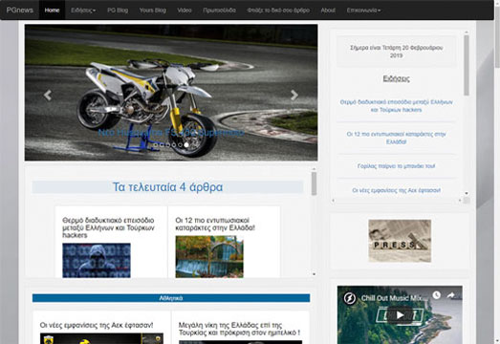The width and height of the screenshot is (500, 344).
Task: Open Πρωτοσέλιδα in the navbar
Action: point(219,11)
